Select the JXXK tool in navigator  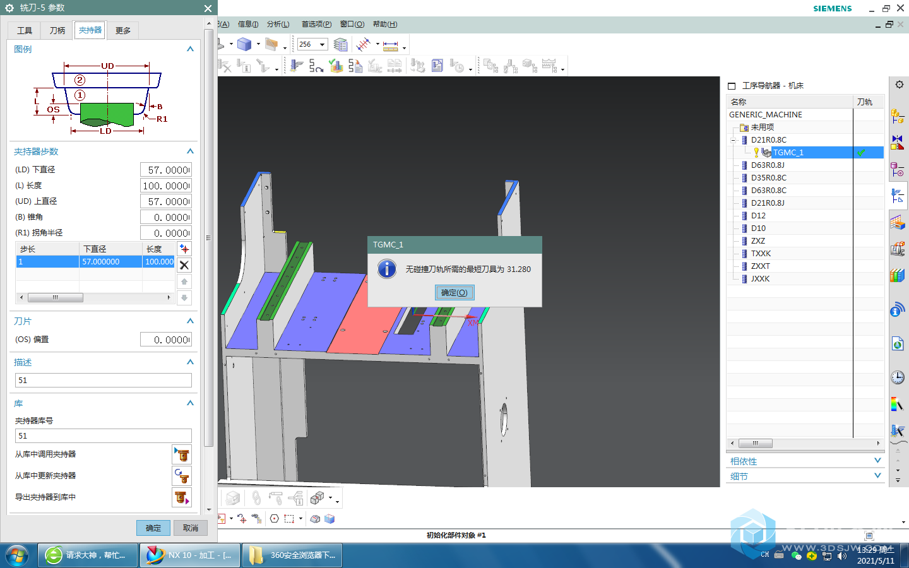760,279
